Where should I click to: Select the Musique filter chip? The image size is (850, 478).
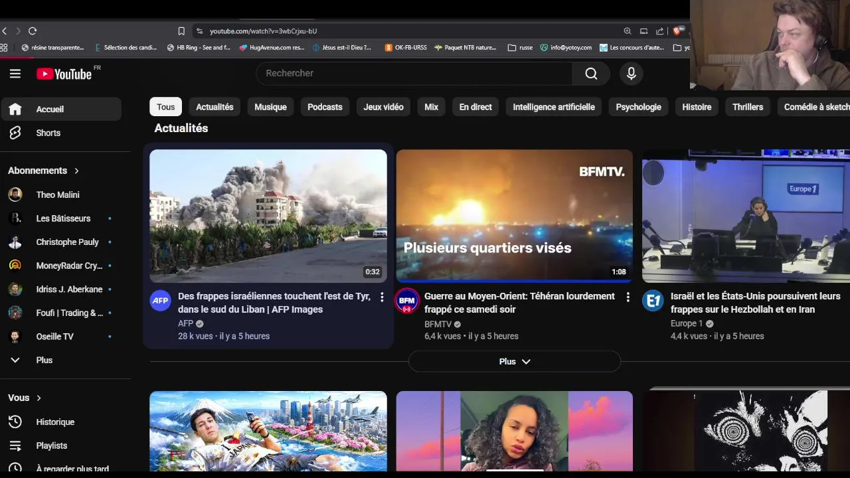coord(270,107)
